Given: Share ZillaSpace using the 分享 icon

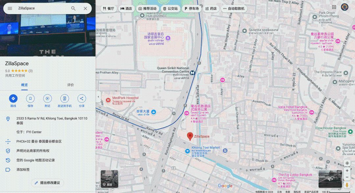Looking at the screenshot, I should click(82, 98).
